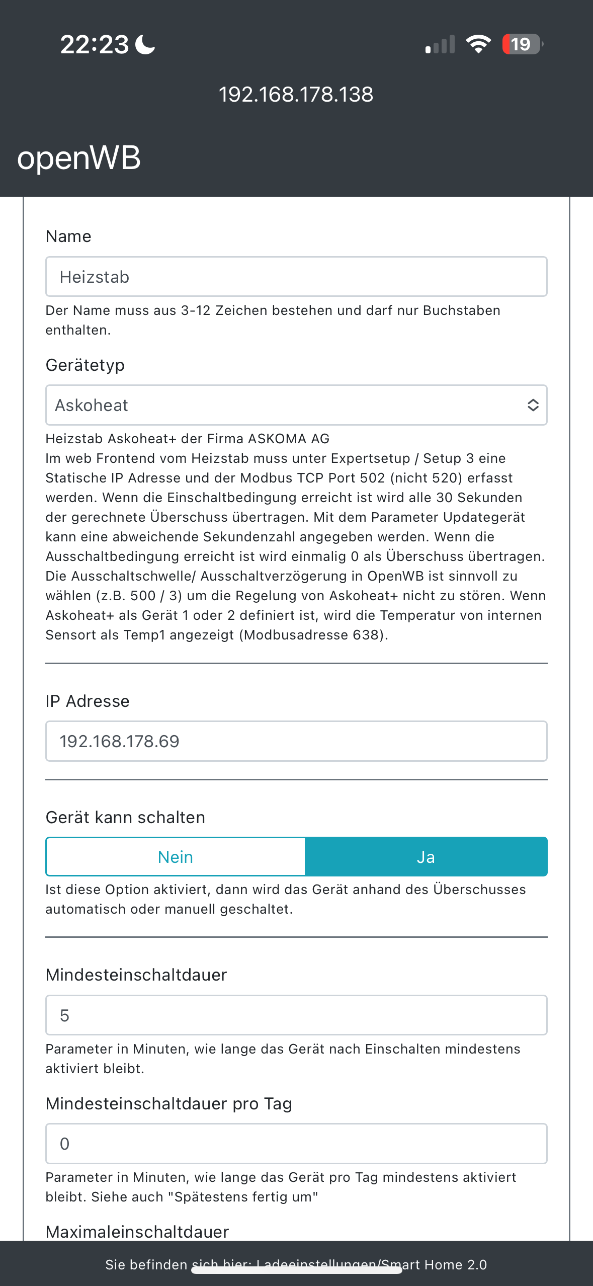Tap the Gerätetyp select chevron arrows
The image size is (593, 1286).
tap(533, 405)
